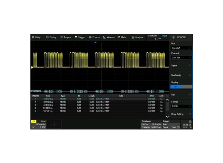Click the Trig'd status indicator
223x163 pixels.
tap(164, 36)
